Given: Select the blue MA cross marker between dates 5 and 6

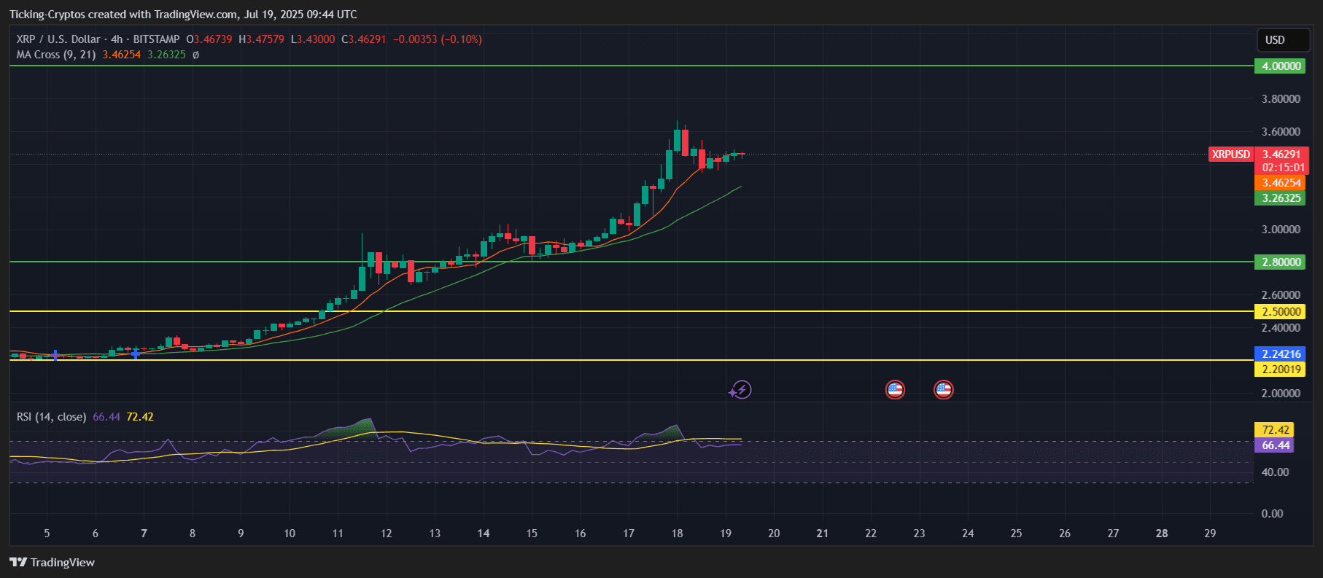Looking at the screenshot, I should [55, 355].
